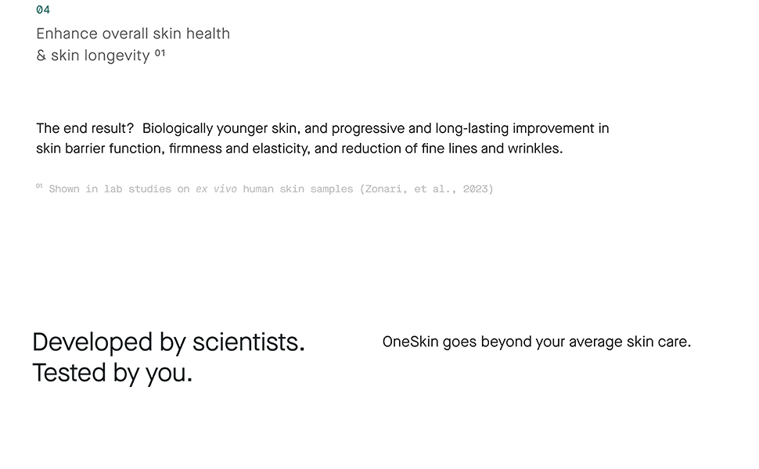Click the italic "ex vivo" text

[x=216, y=189]
